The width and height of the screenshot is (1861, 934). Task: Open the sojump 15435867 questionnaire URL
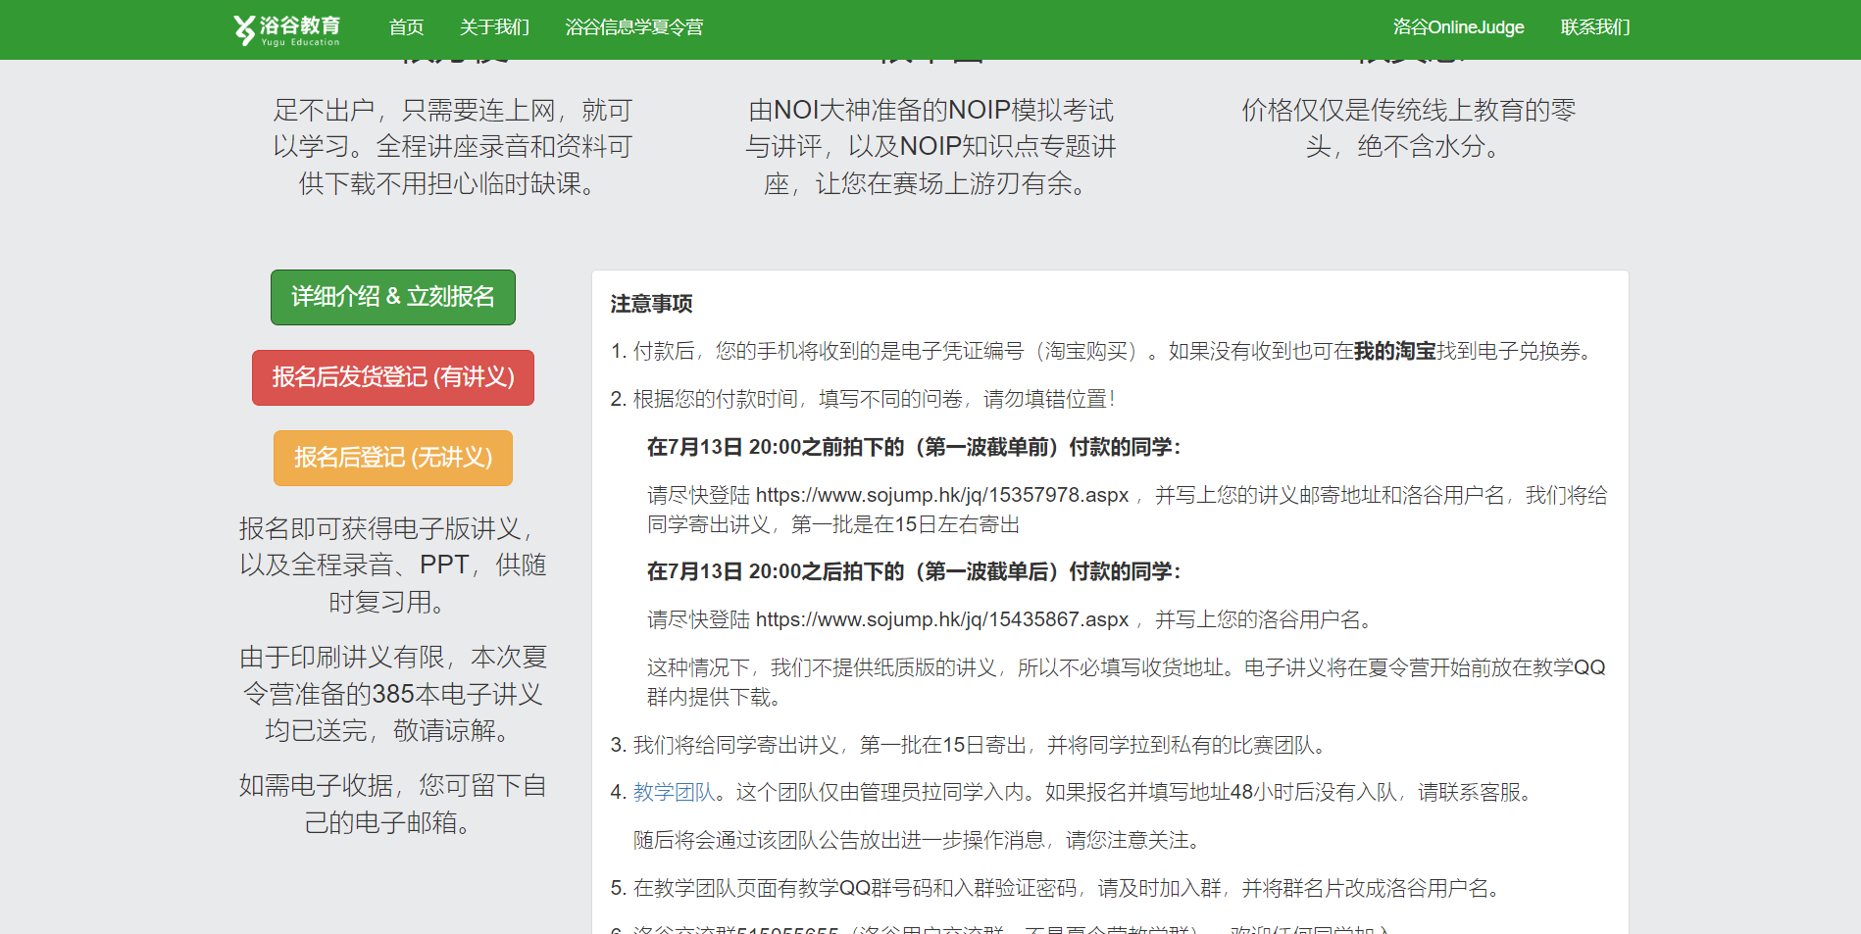tap(941, 620)
